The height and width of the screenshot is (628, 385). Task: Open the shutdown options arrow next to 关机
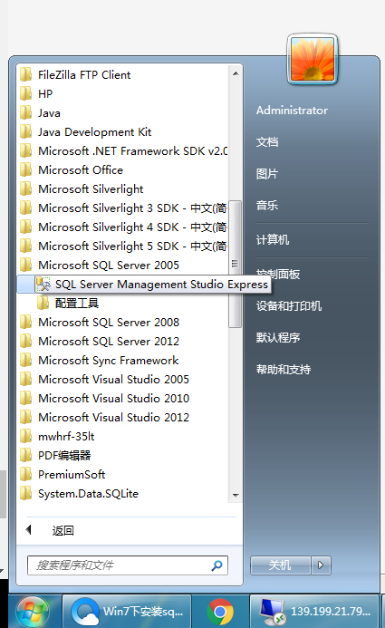[321, 565]
